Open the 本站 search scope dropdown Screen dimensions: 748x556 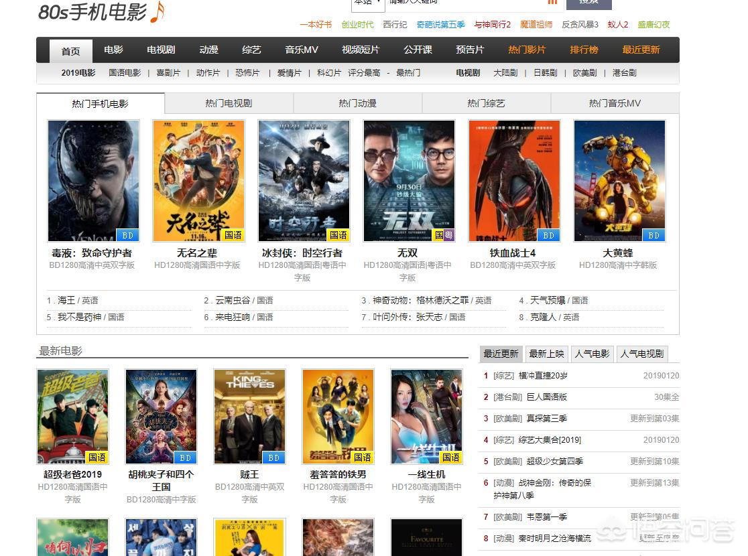click(367, 4)
